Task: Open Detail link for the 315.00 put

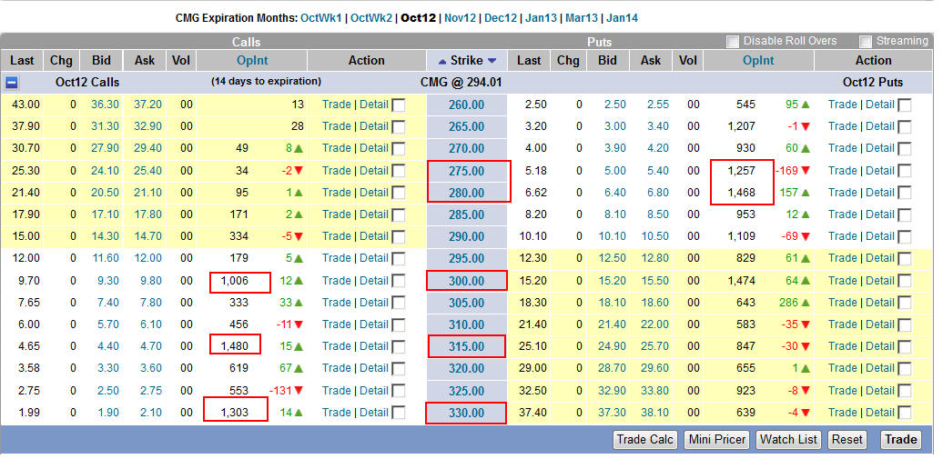Action: pos(880,346)
